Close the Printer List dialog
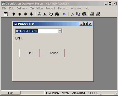Image resolution: width=118 pixels, height=96 pixels. tap(90, 24)
